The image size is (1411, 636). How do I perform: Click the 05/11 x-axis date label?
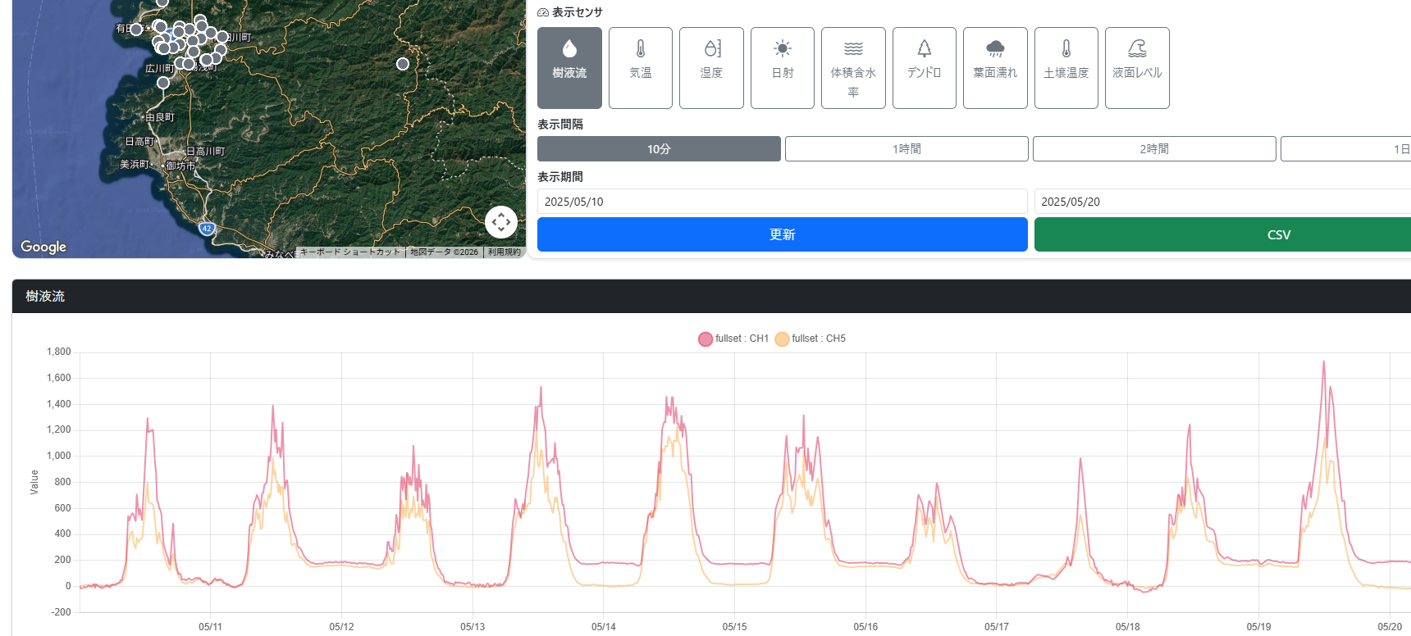[x=210, y=627]
